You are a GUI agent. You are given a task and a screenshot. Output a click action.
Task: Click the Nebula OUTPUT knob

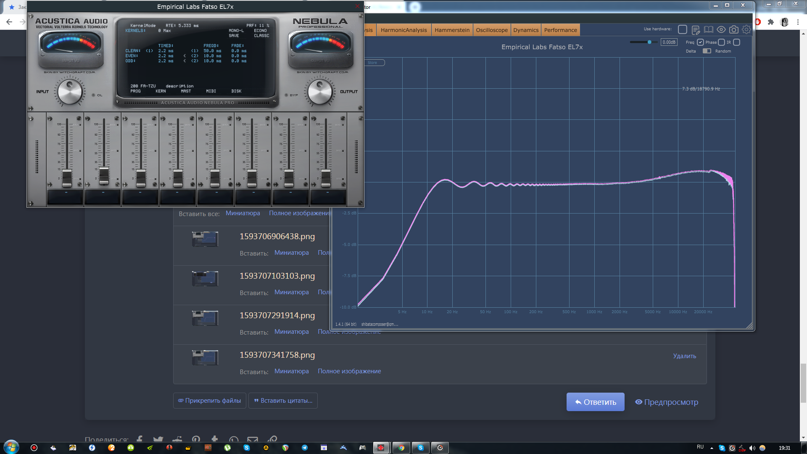[320, 92]
